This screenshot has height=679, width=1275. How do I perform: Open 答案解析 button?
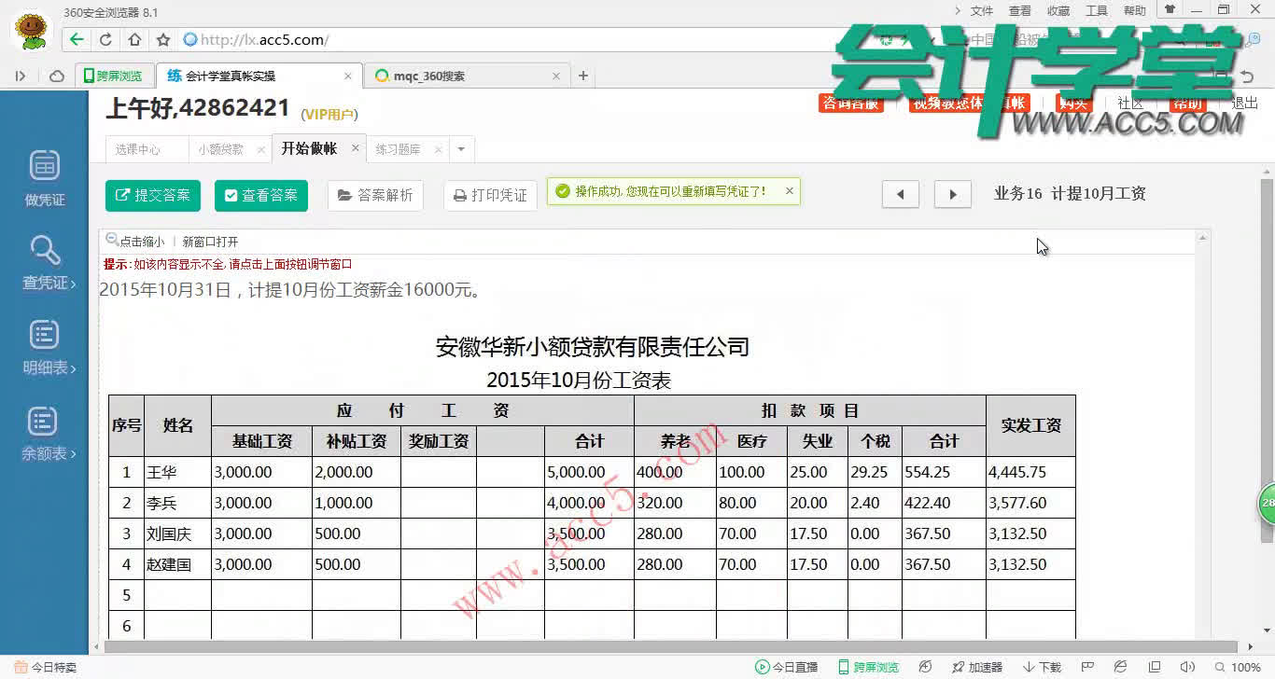375,195
